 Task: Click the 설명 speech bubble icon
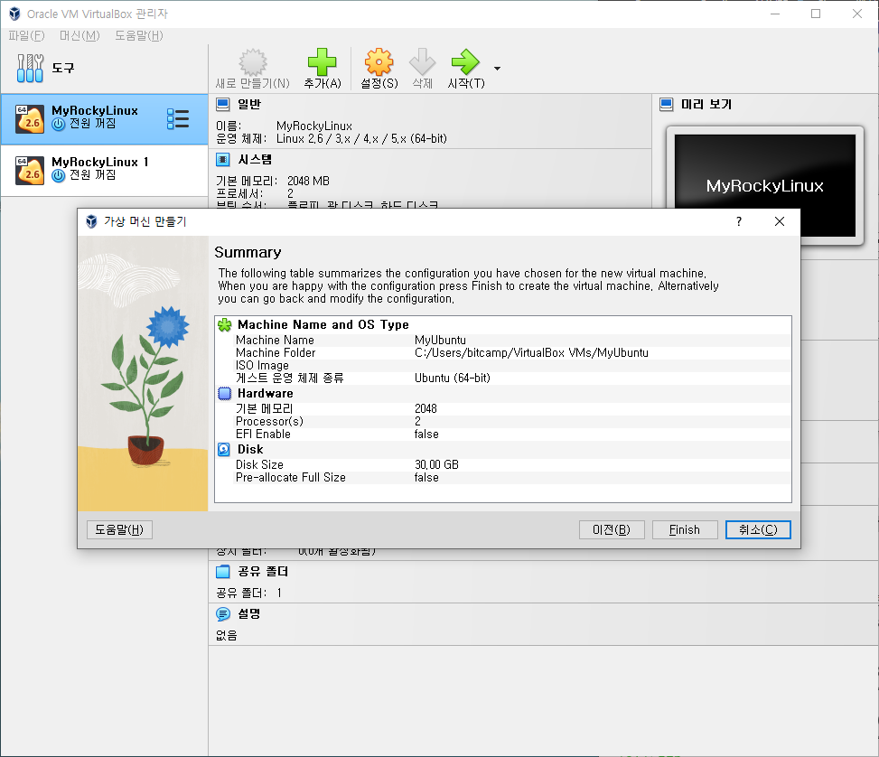[223, 614]
